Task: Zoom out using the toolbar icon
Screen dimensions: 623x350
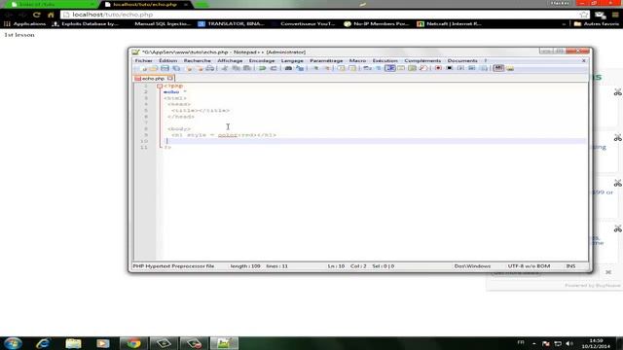Action: pos(327,68)
